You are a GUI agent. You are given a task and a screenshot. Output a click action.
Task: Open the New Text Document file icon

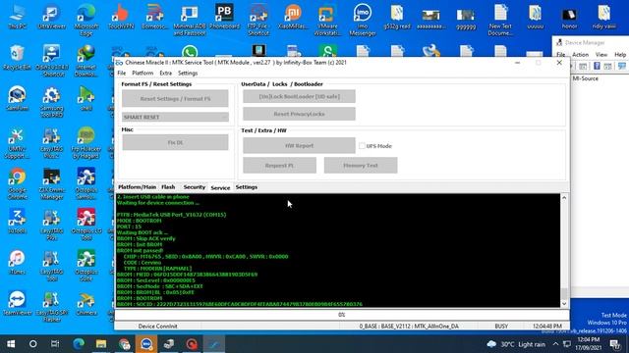pyautogui.click(x=500, y=20)
